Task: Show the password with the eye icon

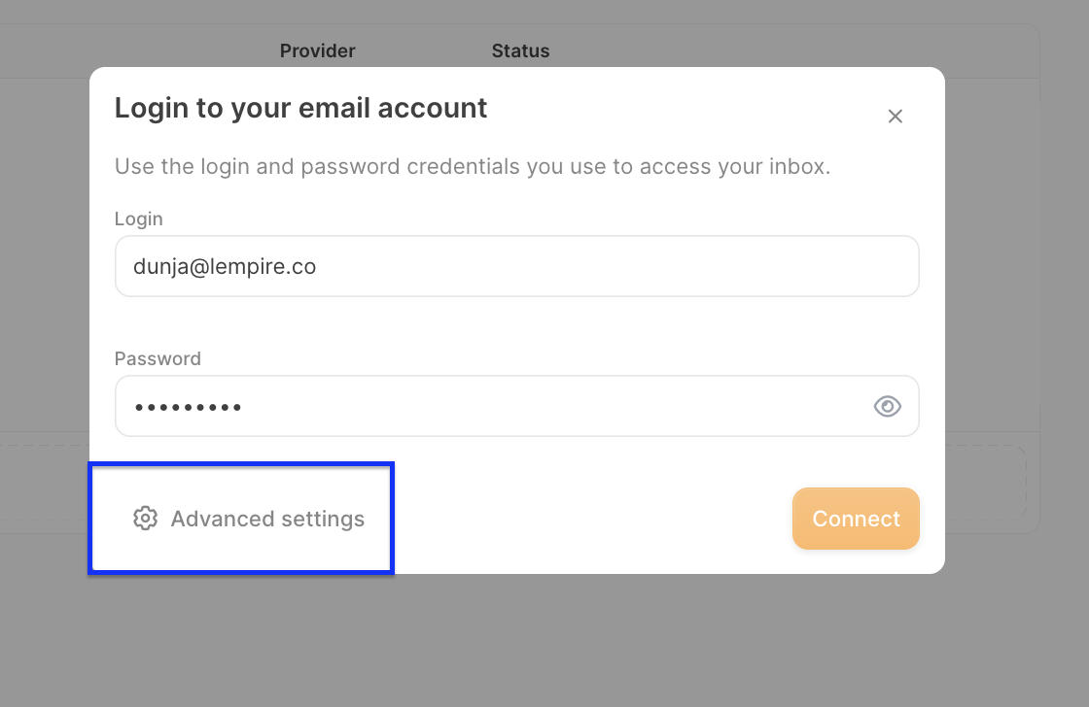Action: 887,406
